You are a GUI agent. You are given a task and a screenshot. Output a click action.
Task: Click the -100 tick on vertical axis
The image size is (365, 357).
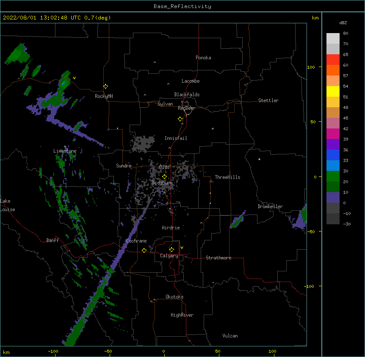point(310,286)
